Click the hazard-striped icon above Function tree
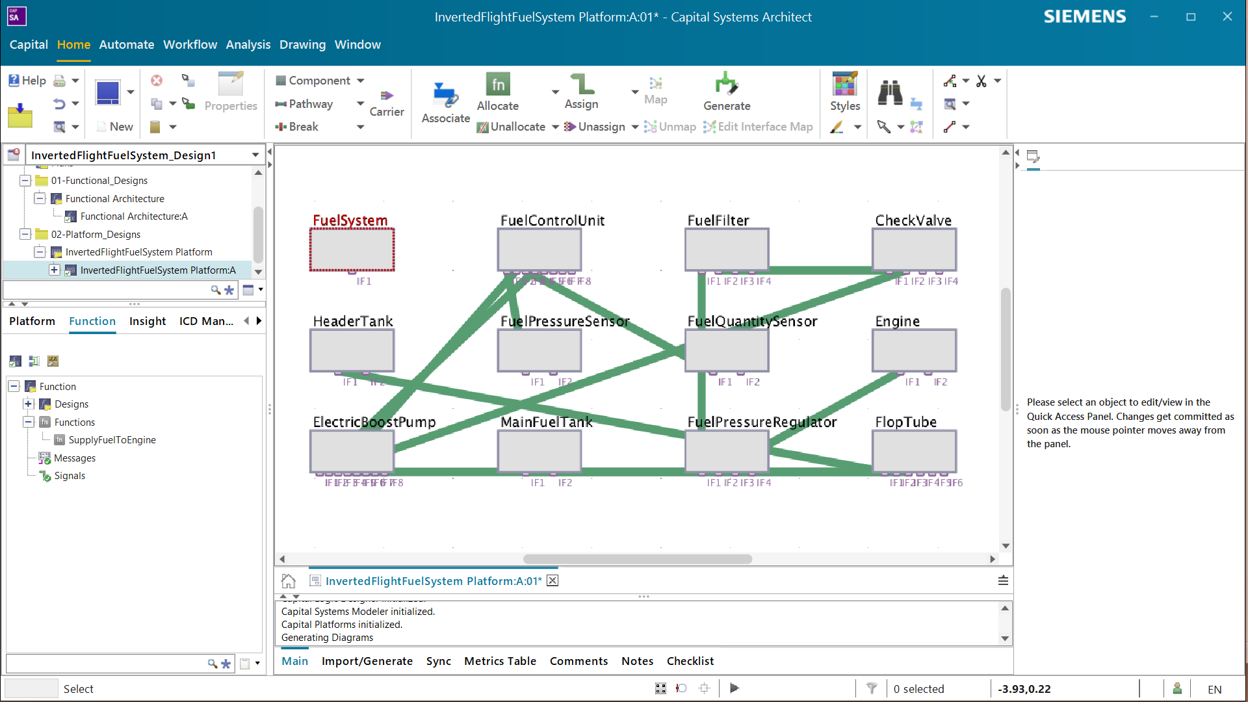Screen dimensions: 1248x702 pos(53,361)
